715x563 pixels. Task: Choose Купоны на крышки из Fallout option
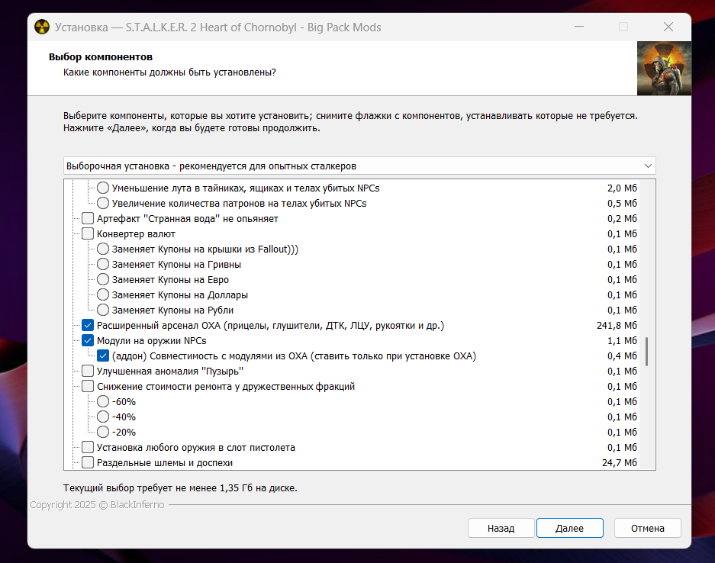[103, 249]
